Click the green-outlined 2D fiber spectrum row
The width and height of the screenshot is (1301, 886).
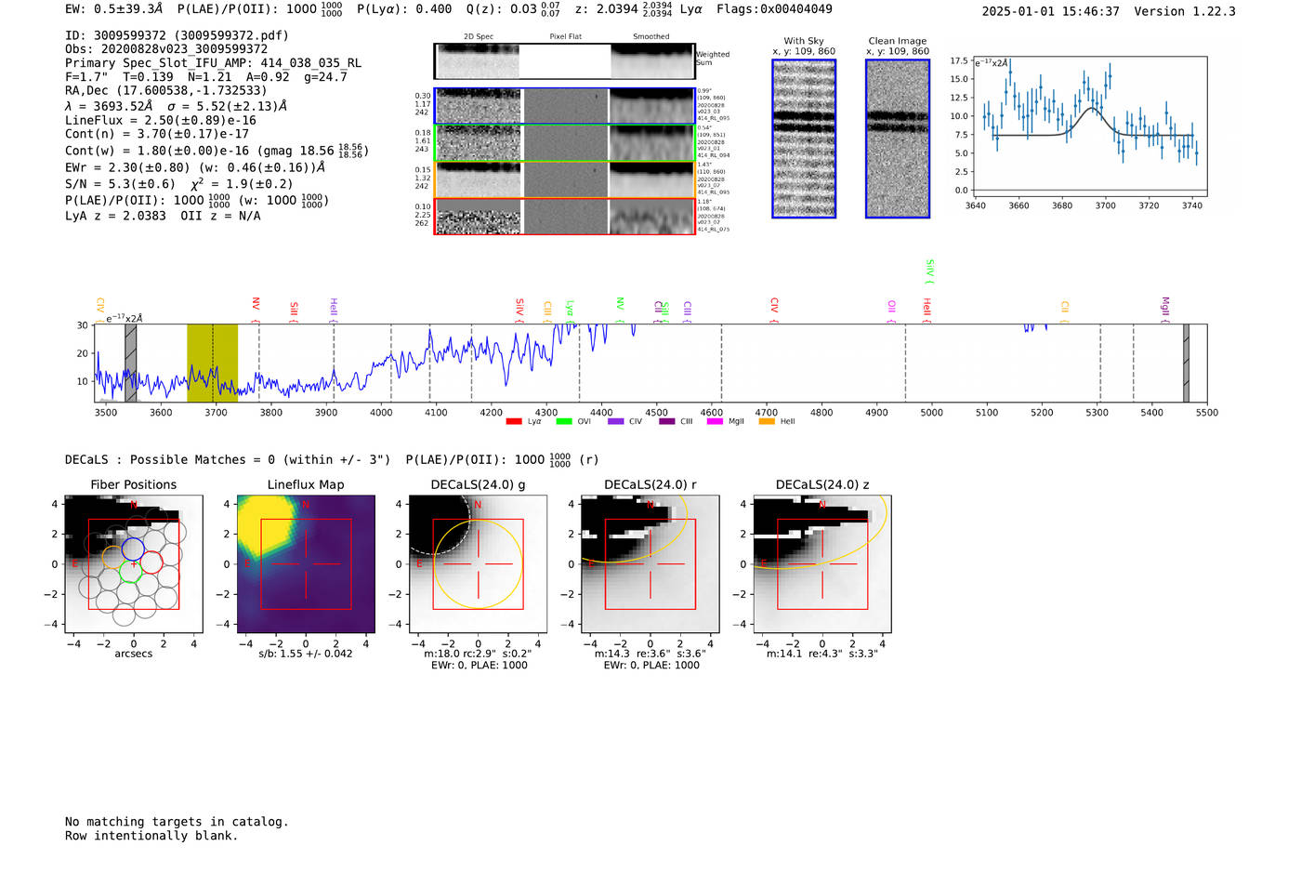tap(564, 143)
